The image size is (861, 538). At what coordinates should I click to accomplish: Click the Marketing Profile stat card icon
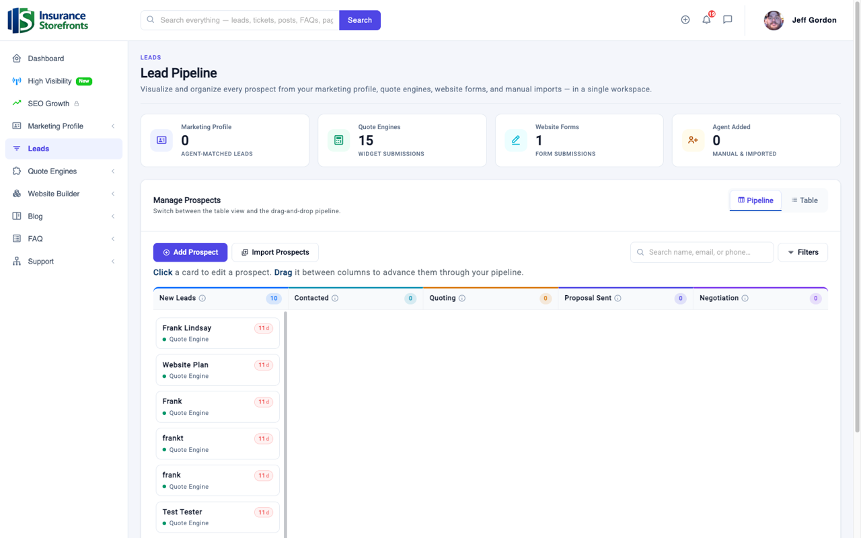pyautogui.click(x=161, y=140)
